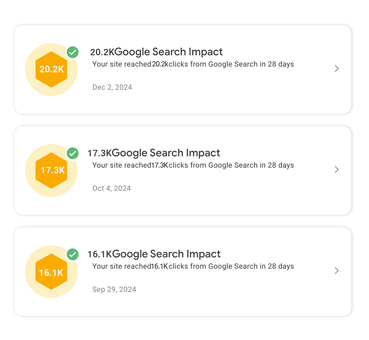Select the Sep 29, 2024 date label
The height and width of the screenshot is (340, 369).
[114, 289]
